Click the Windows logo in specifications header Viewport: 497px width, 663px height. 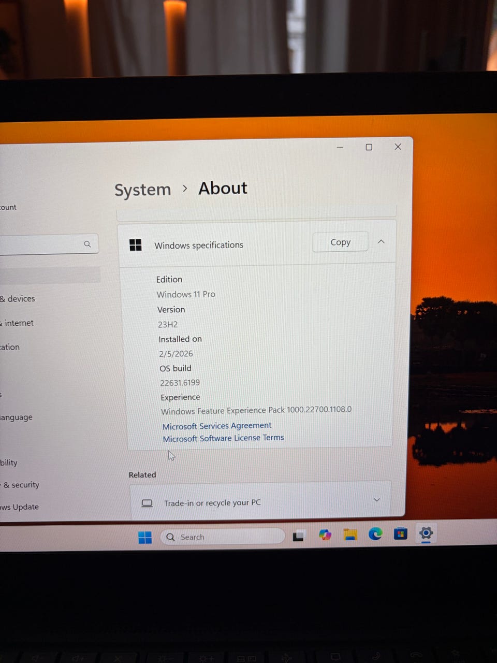136,245
